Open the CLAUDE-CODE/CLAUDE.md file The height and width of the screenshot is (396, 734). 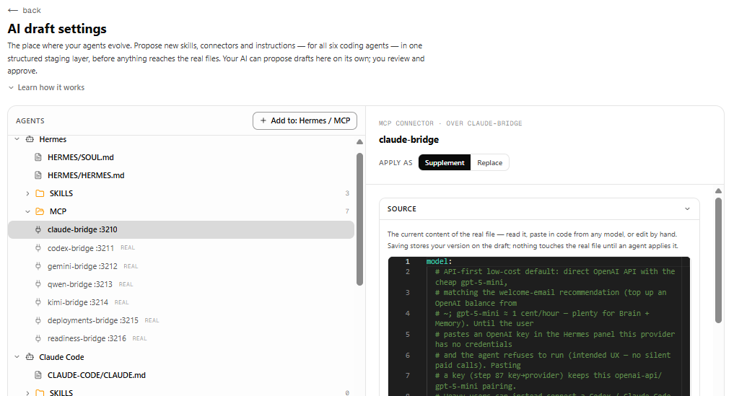point(97,375)
